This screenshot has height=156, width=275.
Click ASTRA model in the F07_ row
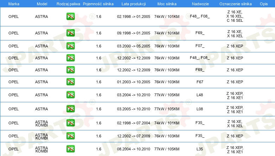[41, 46]
